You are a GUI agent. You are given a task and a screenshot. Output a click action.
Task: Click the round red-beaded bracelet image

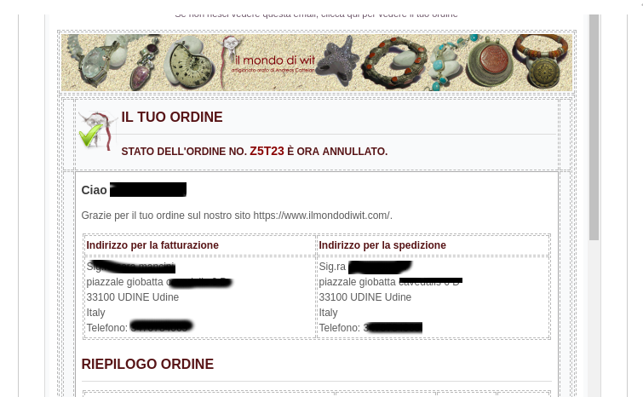(x=394, y=61)
